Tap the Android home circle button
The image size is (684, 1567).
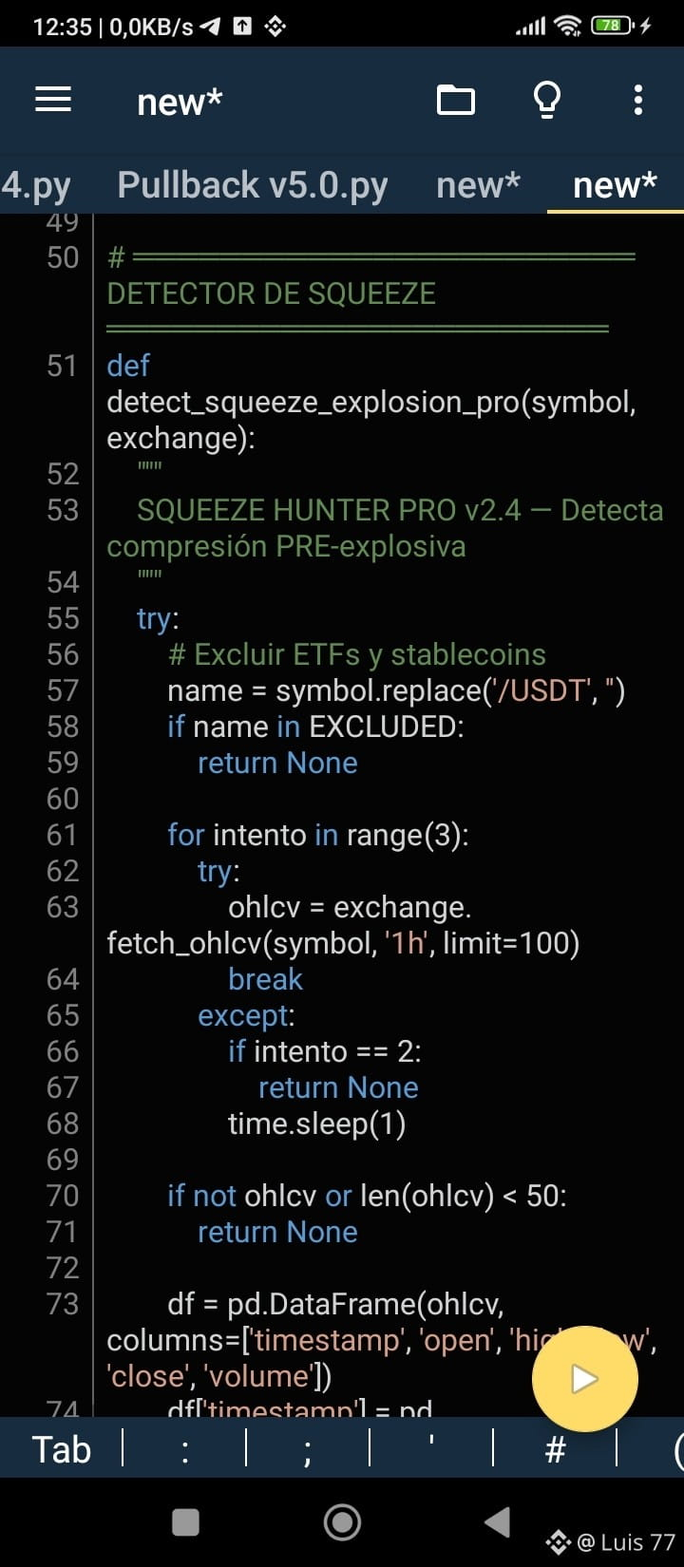coord(342,1522)
